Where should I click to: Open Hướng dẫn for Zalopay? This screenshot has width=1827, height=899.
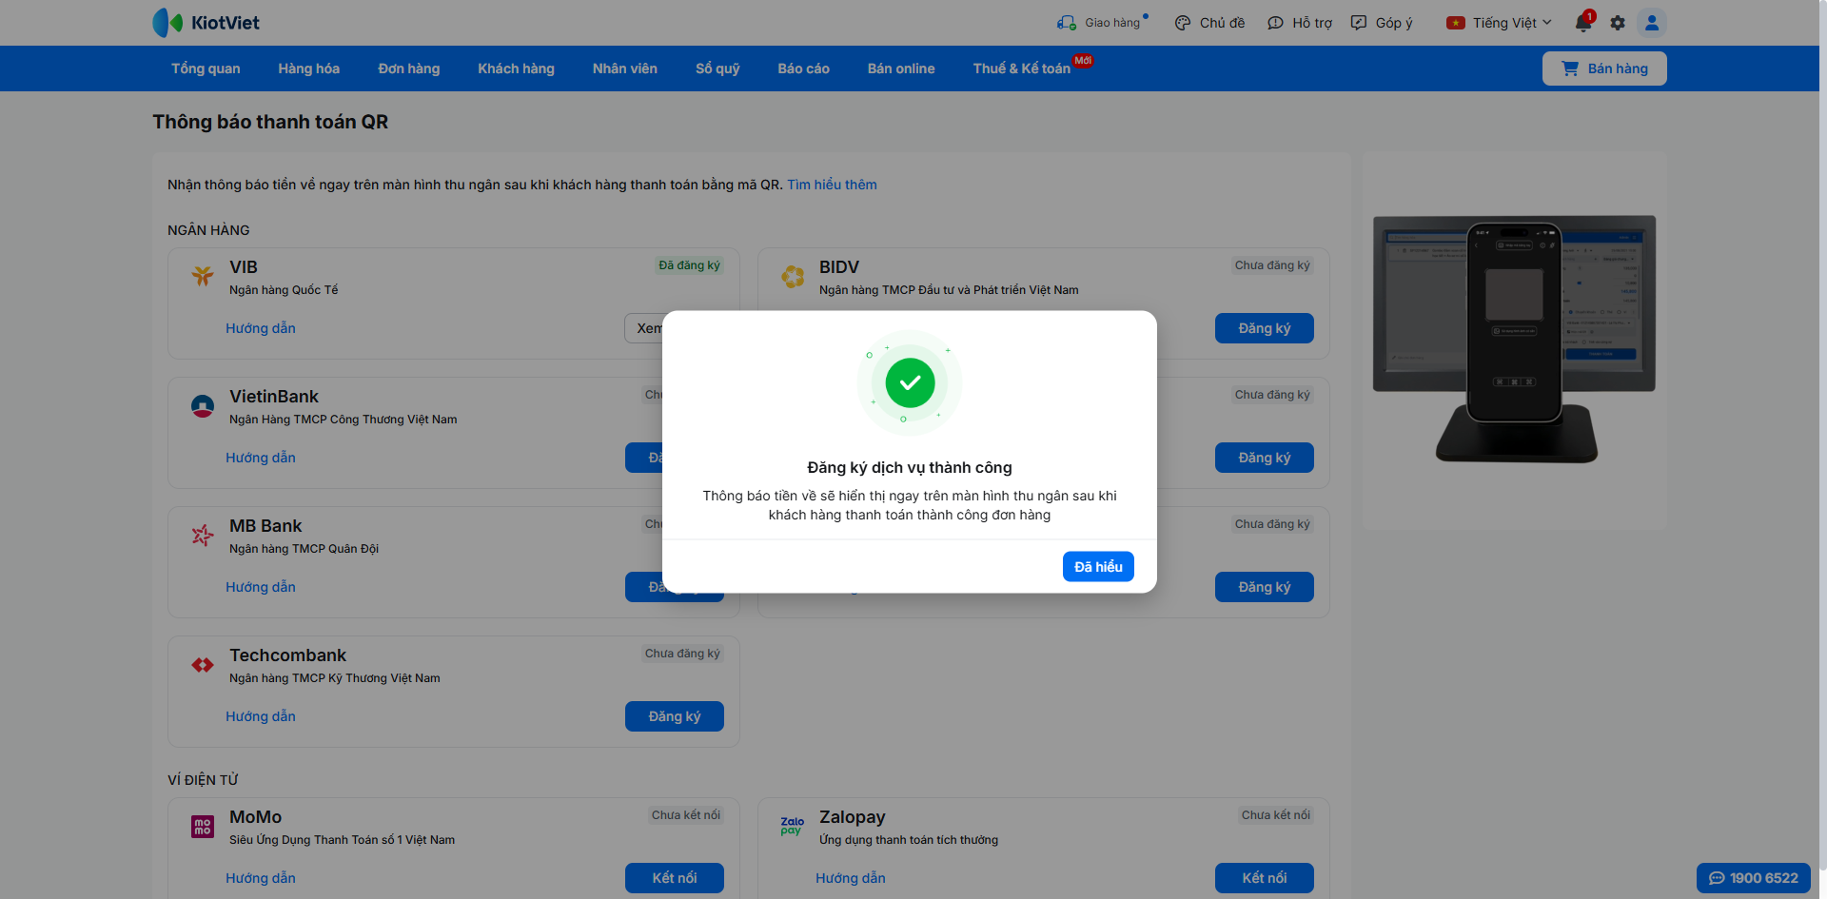[851, 878]
